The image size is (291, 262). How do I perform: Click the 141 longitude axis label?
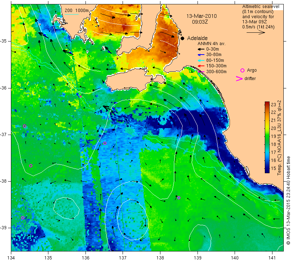[x=272, y=258]
